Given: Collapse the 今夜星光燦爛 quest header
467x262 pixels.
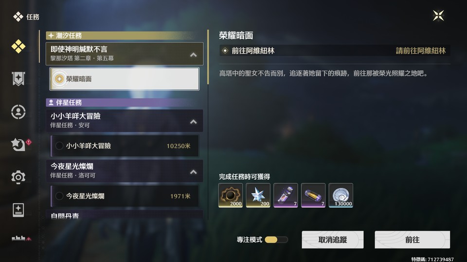Looking at the screenshot, I should pyautogui.click(x=194, y=172).
